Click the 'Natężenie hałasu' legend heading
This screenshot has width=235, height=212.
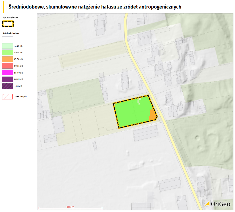click(x=11, y=33)
